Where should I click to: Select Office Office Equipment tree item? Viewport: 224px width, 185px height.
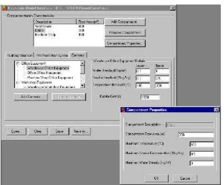pos(44,73)
